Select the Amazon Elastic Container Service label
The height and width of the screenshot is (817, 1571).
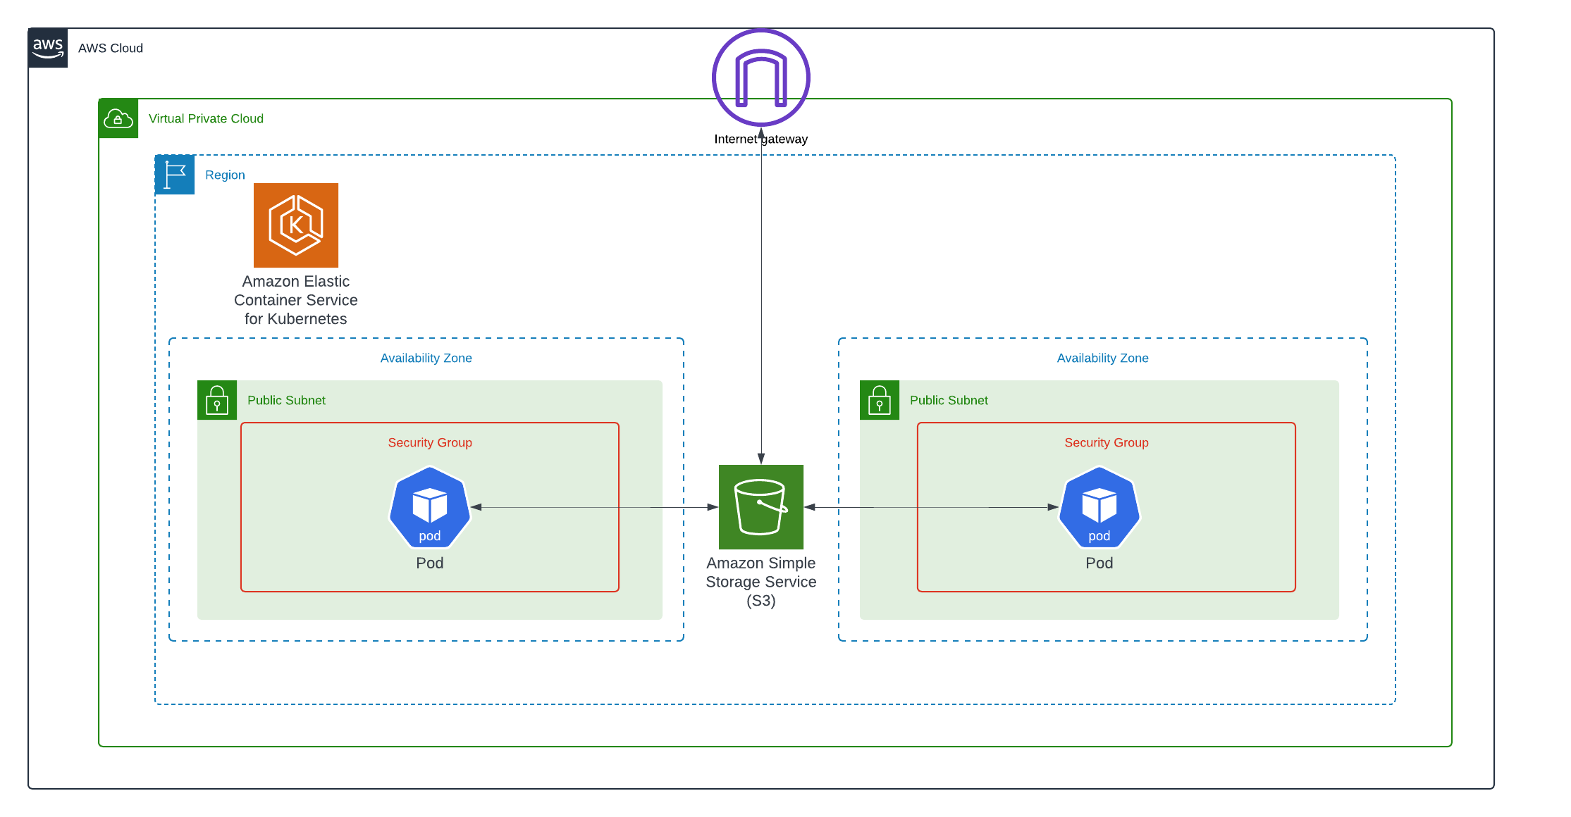point(296,300)
